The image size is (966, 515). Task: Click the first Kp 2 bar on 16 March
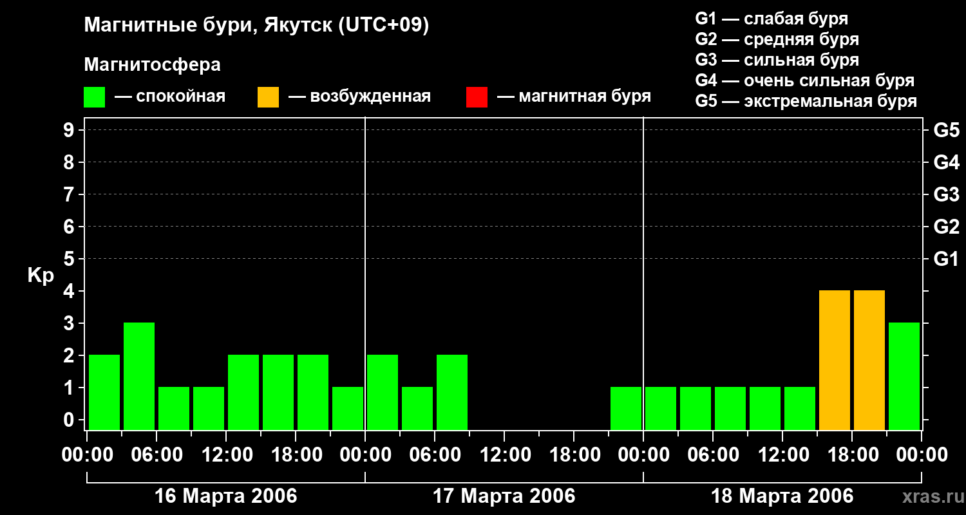click(104, 392)
